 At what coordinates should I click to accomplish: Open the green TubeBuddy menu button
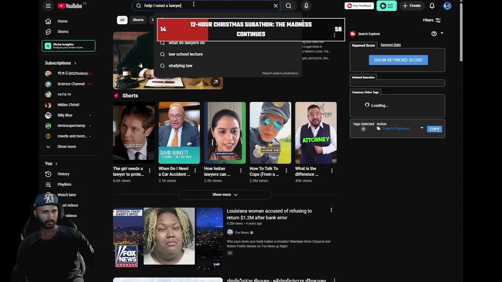[387, 5]
